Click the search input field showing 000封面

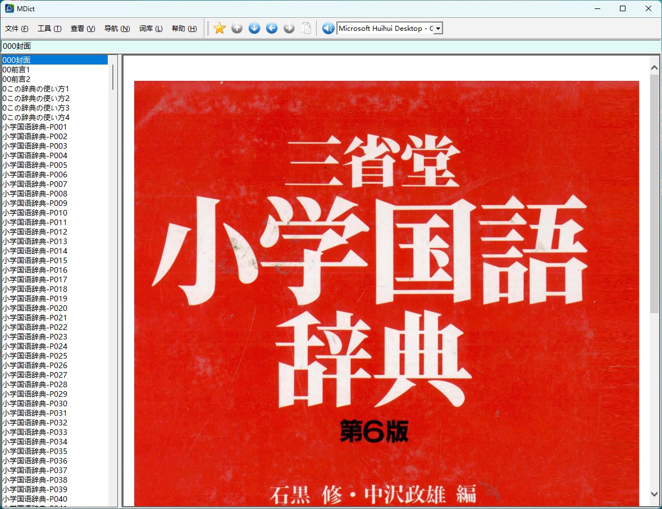coord(331,46)
